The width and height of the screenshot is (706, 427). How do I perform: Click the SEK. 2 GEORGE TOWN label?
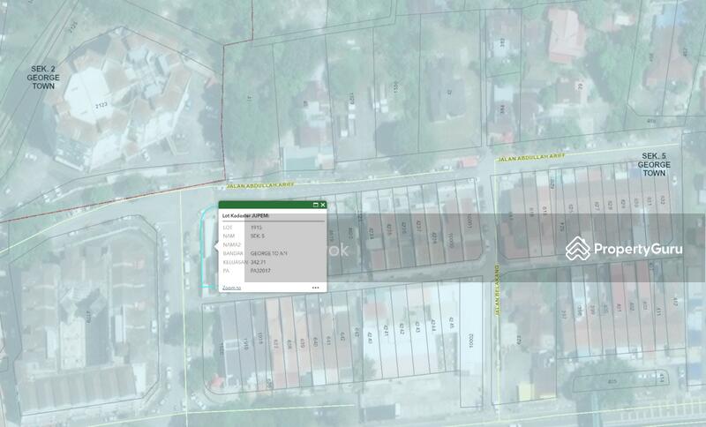pyautogui.click(x=41, y=78)
